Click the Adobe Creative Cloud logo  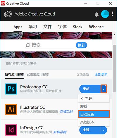8,14
